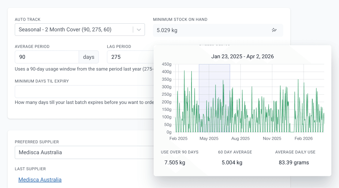Click the chart title Jan 23, 2025 - Apr 2, 2026
This screenshot has height=188, width=339.
pos(242,56)
